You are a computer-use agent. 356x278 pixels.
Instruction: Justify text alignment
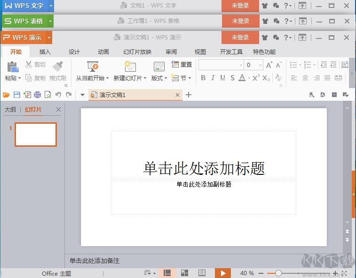[327, 78]
